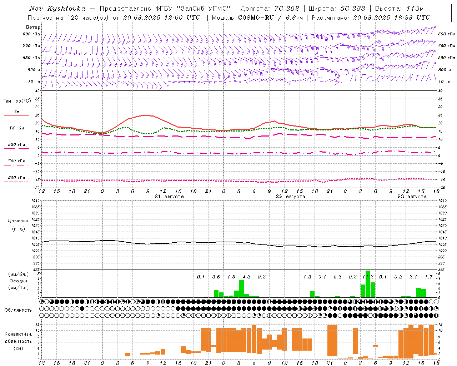Click the "850 гПа" temperature legend entry
Viewport: 457px width, 366px height.
(x=17, y=145)
